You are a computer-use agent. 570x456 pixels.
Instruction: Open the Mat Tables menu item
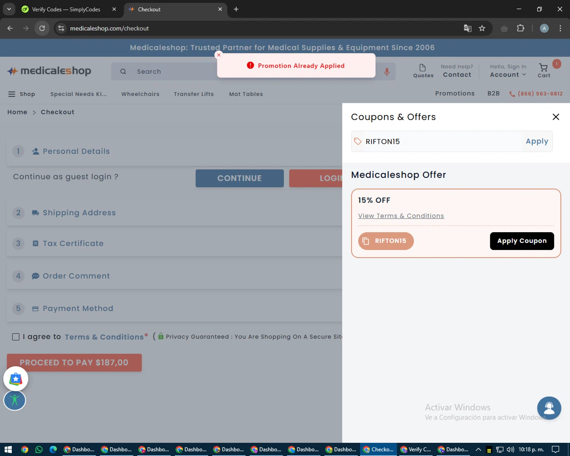pos(246,94)
